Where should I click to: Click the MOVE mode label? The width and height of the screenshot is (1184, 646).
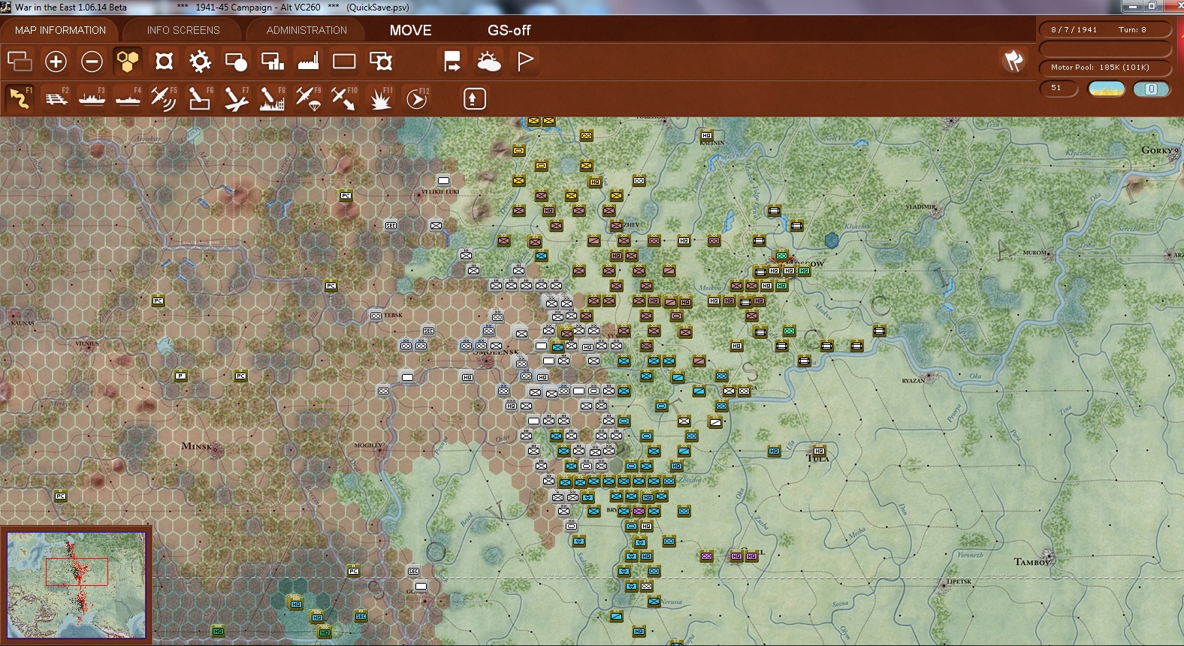410,30
